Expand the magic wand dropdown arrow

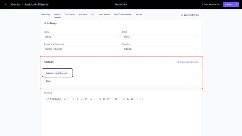point(68,99)
